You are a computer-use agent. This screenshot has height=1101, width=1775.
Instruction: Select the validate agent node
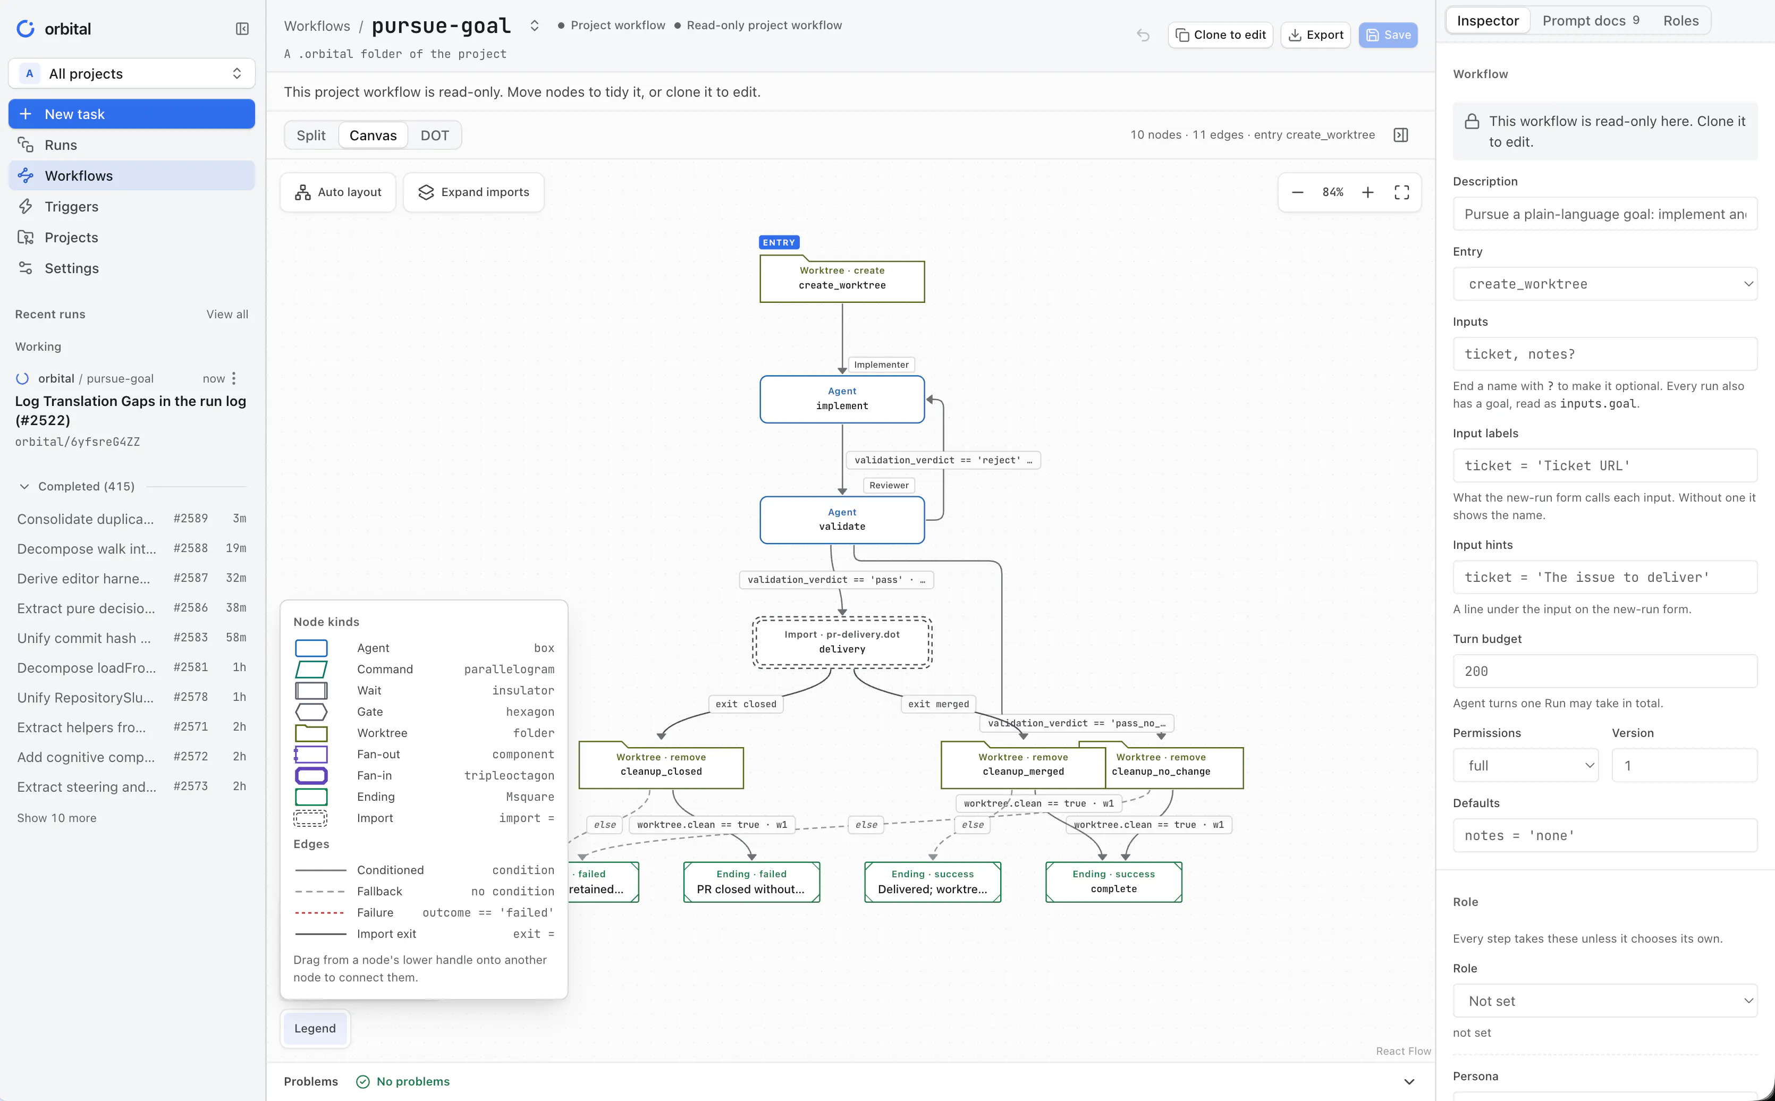pos(842,520)
